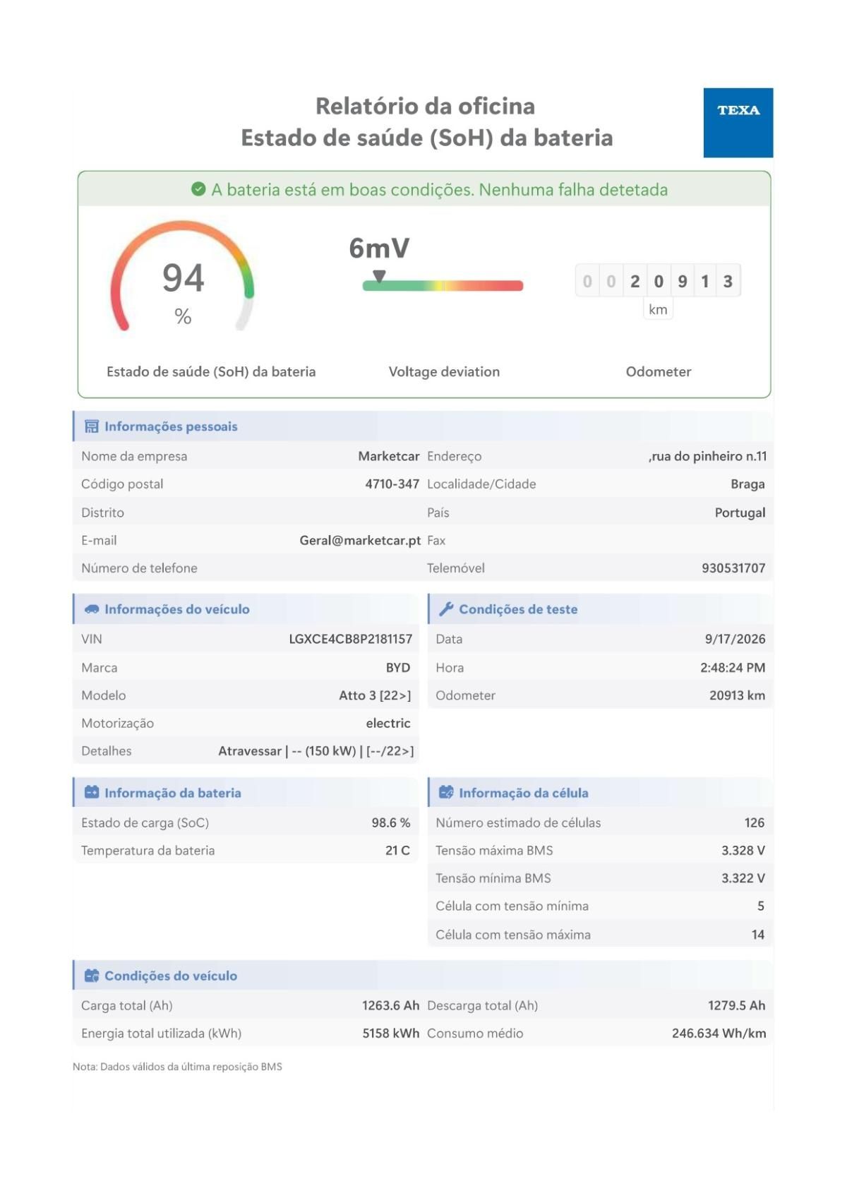Viewport: 847px width, 1198px height.
Task: Click the brand value BYD
Action: click(x=398, y=667)
